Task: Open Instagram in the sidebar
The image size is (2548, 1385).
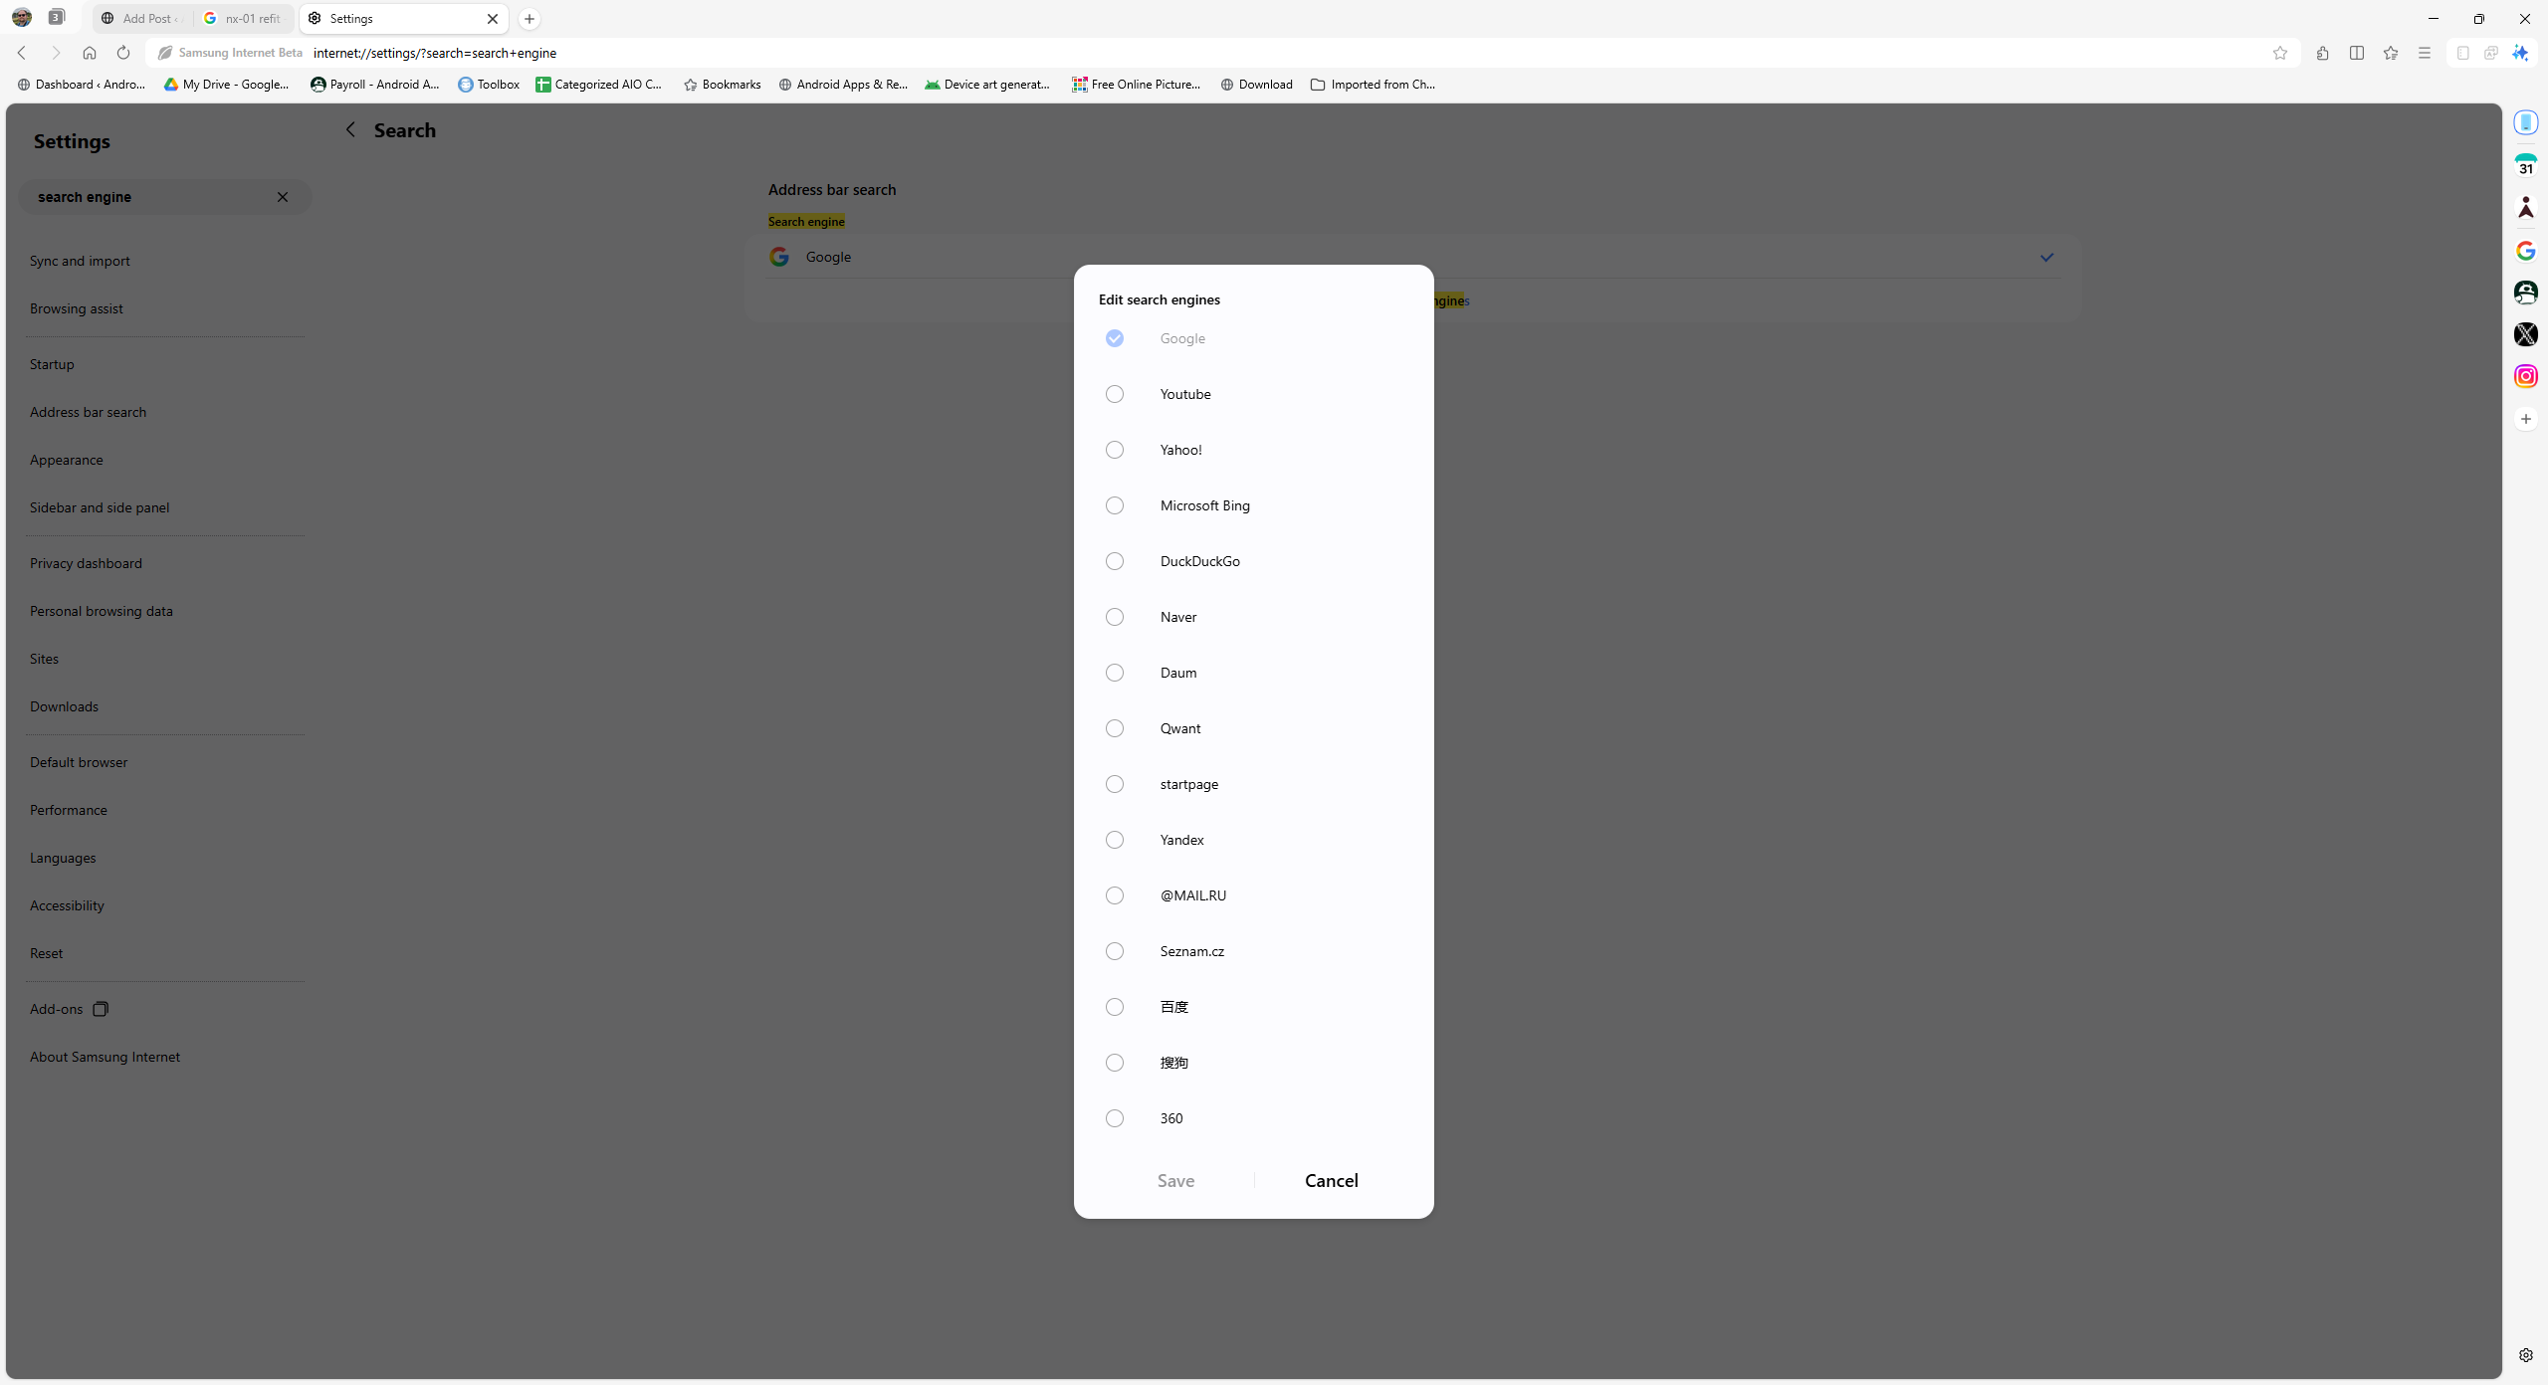Action: 2525,376
